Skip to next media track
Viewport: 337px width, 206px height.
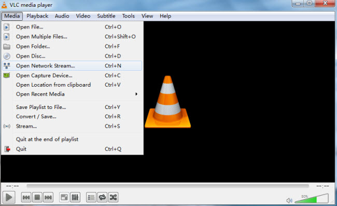coord(48,197)
